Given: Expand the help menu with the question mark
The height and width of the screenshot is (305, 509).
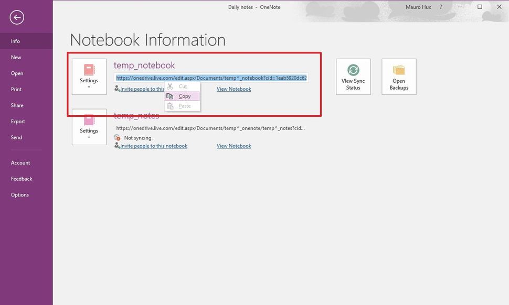Looking at the screenshot, I should coord(440,7).
